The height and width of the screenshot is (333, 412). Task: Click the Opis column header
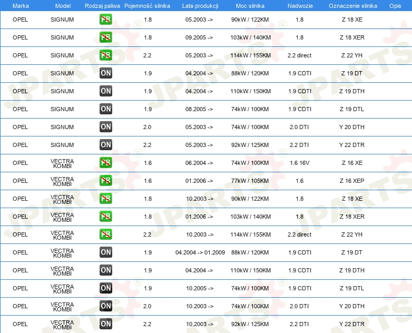pyautogui.click(x=395, y=6)
